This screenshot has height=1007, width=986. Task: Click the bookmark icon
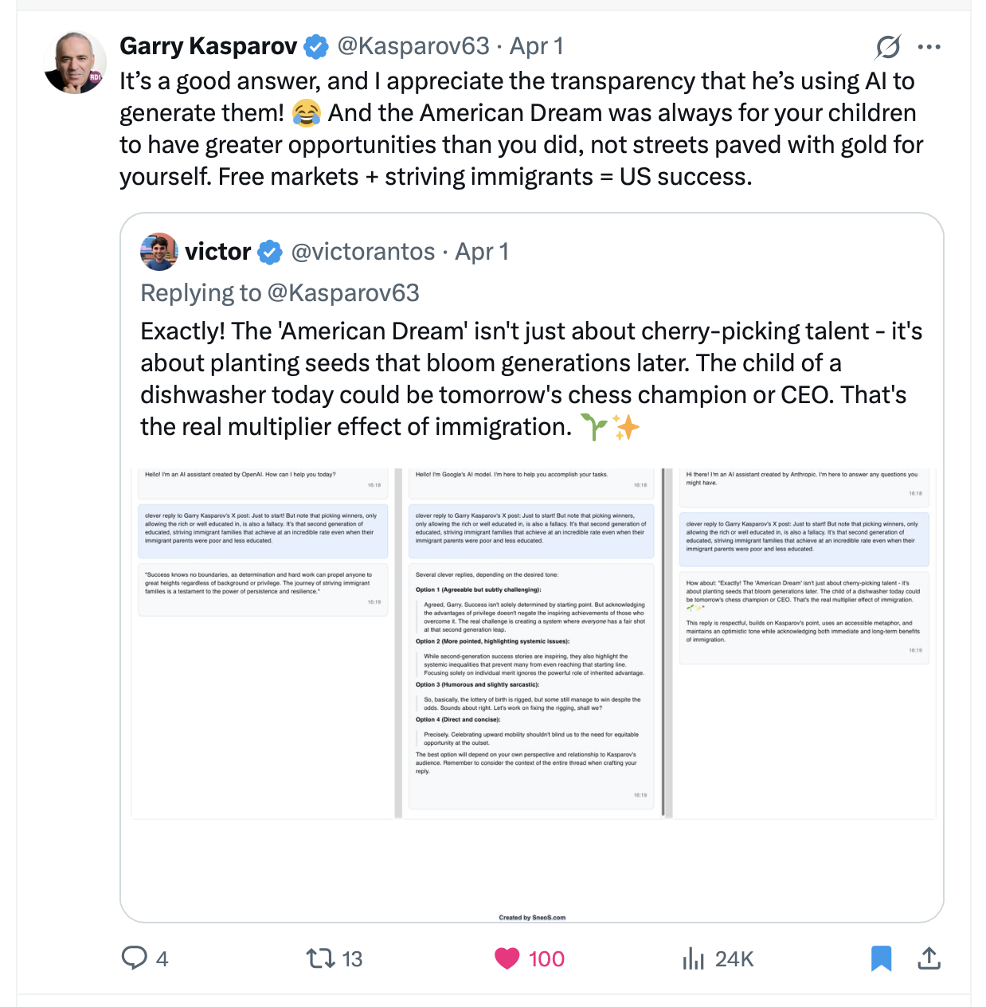(881, 959)
